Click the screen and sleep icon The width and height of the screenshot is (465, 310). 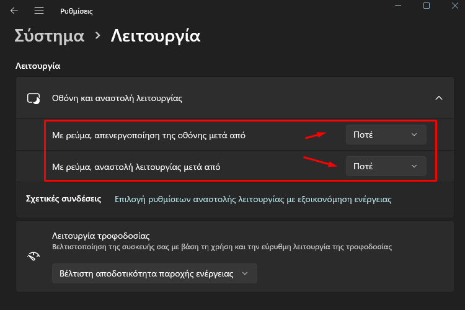(x=33, y=98)
